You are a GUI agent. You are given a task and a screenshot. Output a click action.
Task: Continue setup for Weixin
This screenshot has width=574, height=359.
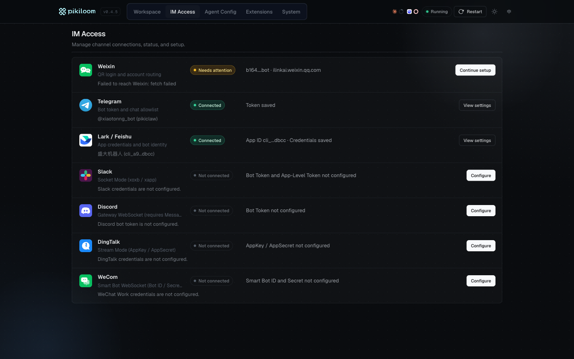[475, 70]
